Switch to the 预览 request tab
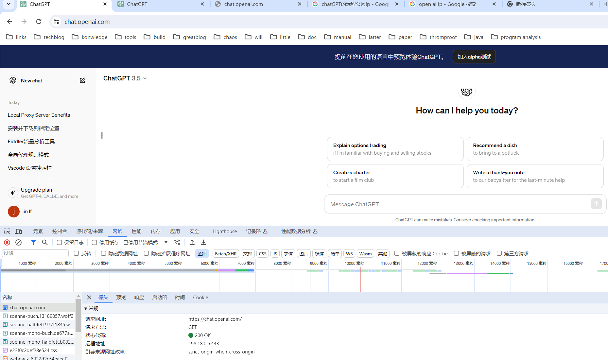This screenshot has height=360, width=608. point(121,298)
